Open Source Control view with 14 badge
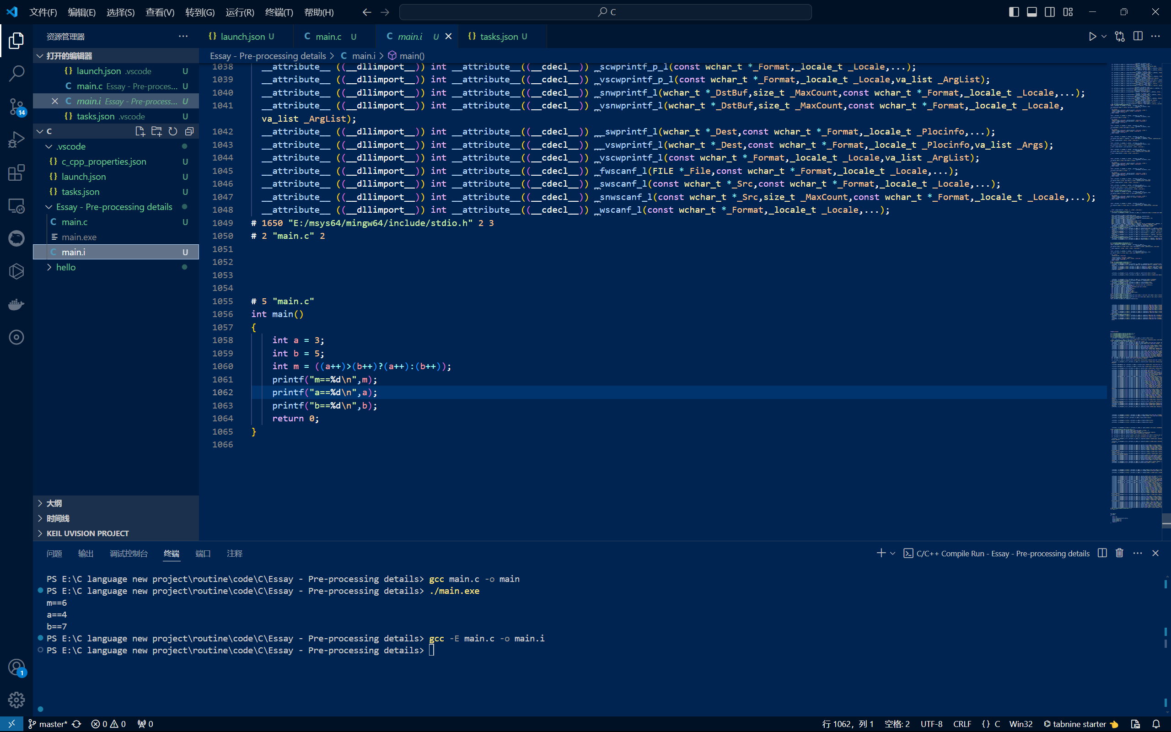 click(x=16, y=107)
